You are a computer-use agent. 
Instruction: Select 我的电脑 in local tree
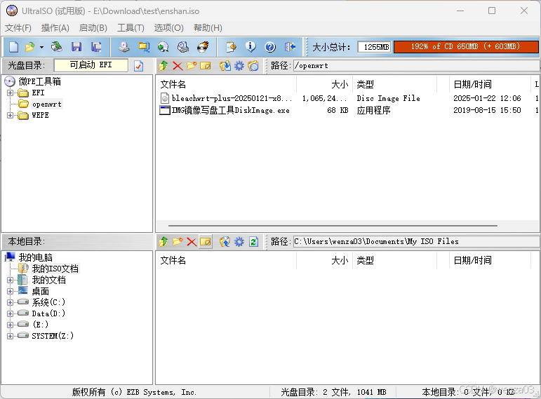point(35,257)
